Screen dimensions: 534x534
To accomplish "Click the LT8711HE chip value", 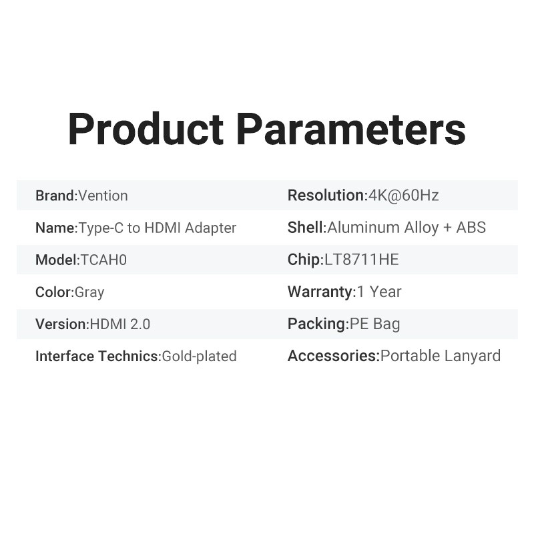I will 361,260.
